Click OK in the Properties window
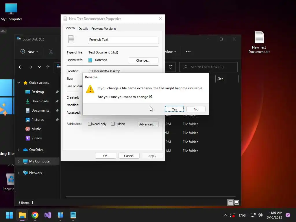 coord(105,156)
